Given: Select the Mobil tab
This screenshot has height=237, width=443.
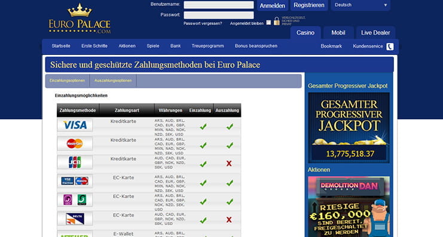Looking at the screenshot, I should [x=338, y=33].
